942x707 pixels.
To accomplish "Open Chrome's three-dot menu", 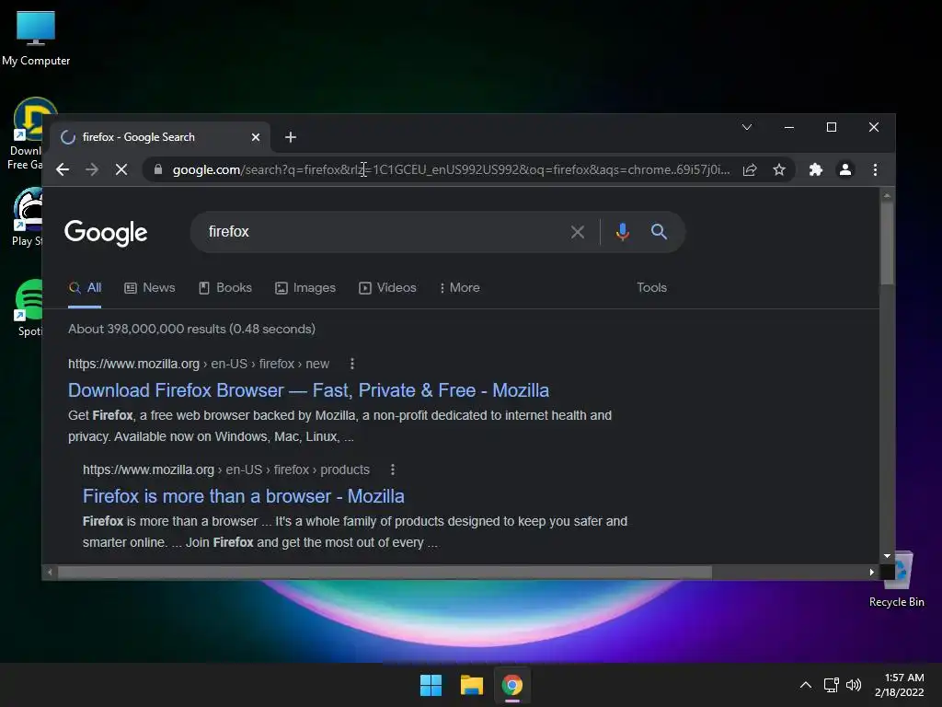I will point(875,169).
